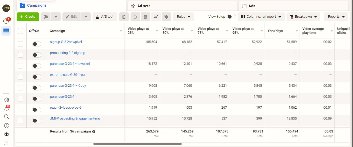Open the JMI-Prospecting-Engagement-mo campaign link
The height and width of the screenshot is (147, 353).
click(x=75, y=118)
